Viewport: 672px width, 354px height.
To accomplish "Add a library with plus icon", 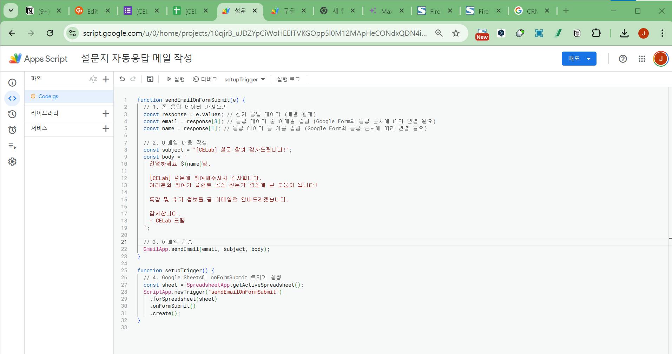I will point(106,113).
